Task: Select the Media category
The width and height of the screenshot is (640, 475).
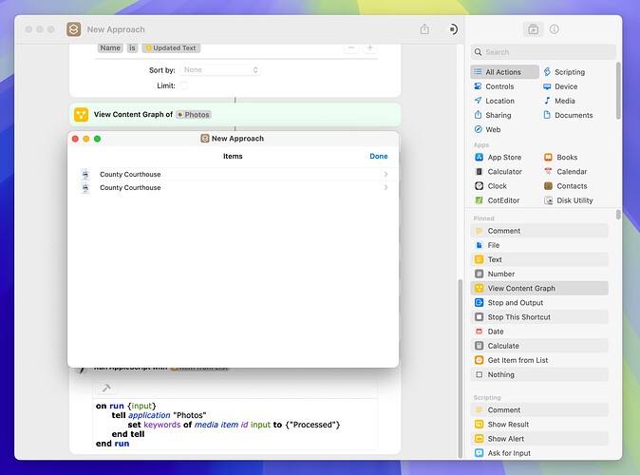Action: click(558, 101)
